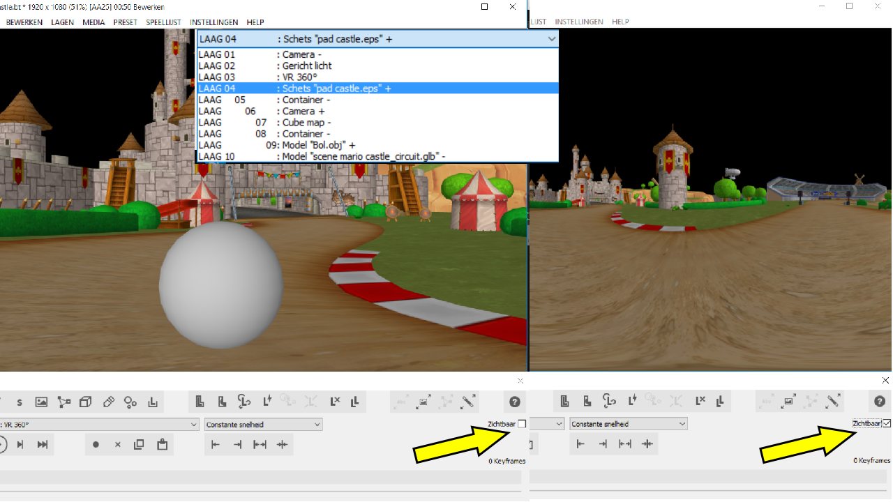Enable the unchecked Zichtbaar checkbox
Screen dimensions: 893x502
(x=522, y=424)
